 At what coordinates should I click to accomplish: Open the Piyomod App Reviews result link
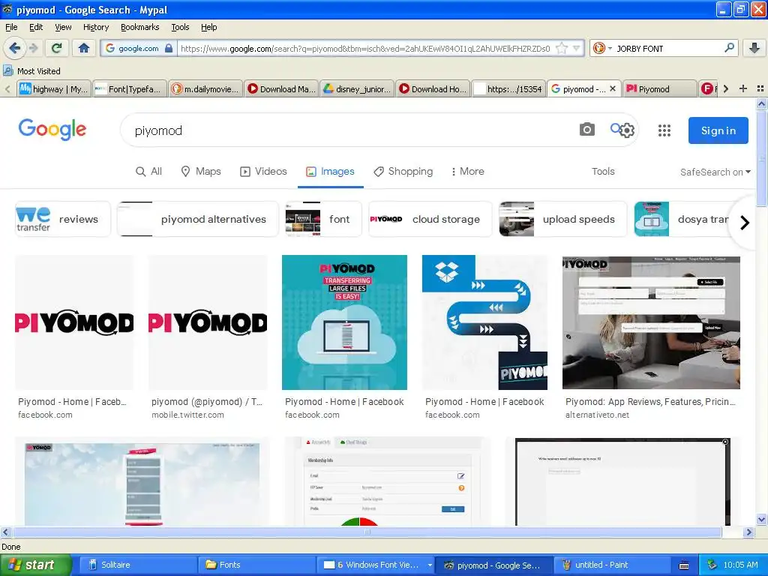[x=650, y=402]
